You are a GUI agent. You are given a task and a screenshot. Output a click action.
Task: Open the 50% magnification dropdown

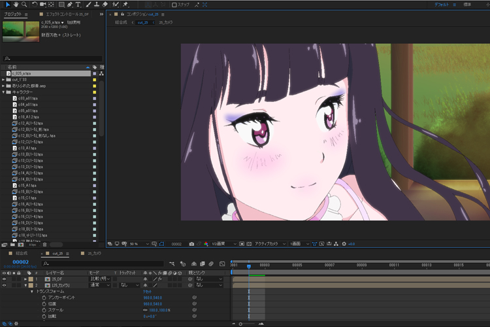[135, 243]
